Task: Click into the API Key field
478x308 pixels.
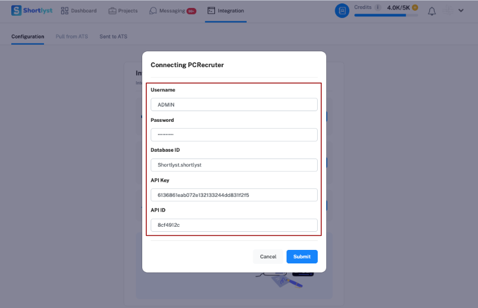Action: pyautogui.click(x=234, y=195)
